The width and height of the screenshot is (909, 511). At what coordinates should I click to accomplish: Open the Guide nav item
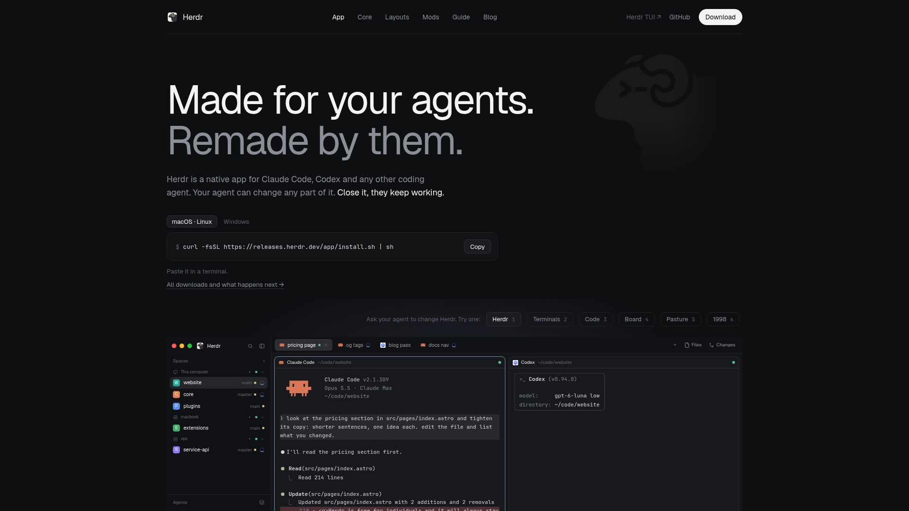pyautogui.click(x=461, y=17)
